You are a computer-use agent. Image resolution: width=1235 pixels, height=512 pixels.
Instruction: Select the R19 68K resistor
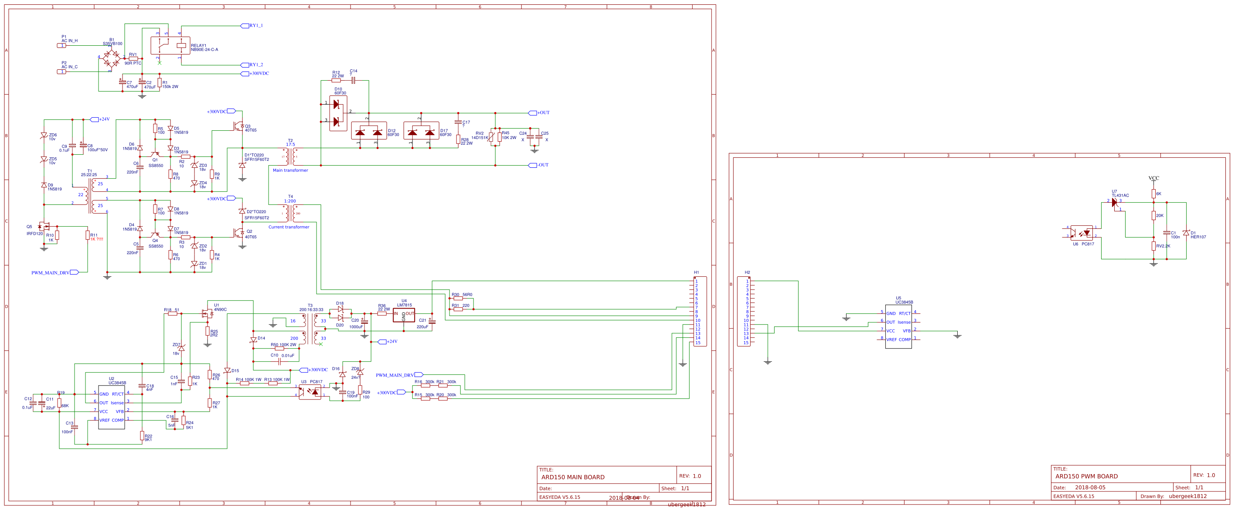coord(59,403)
